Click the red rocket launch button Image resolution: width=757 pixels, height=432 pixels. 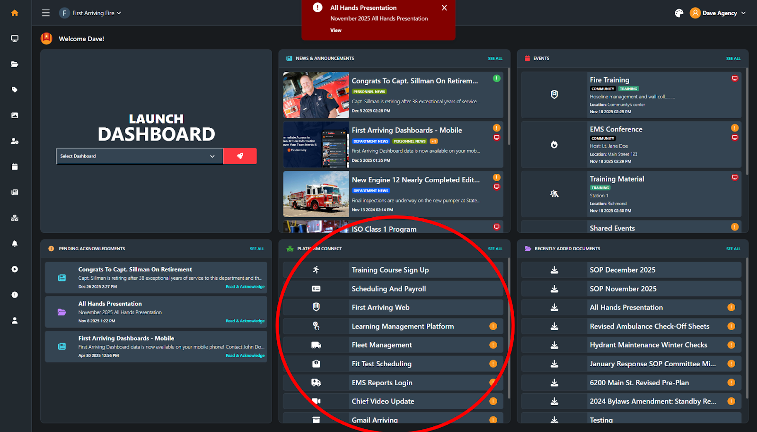[x=240, y=156]
